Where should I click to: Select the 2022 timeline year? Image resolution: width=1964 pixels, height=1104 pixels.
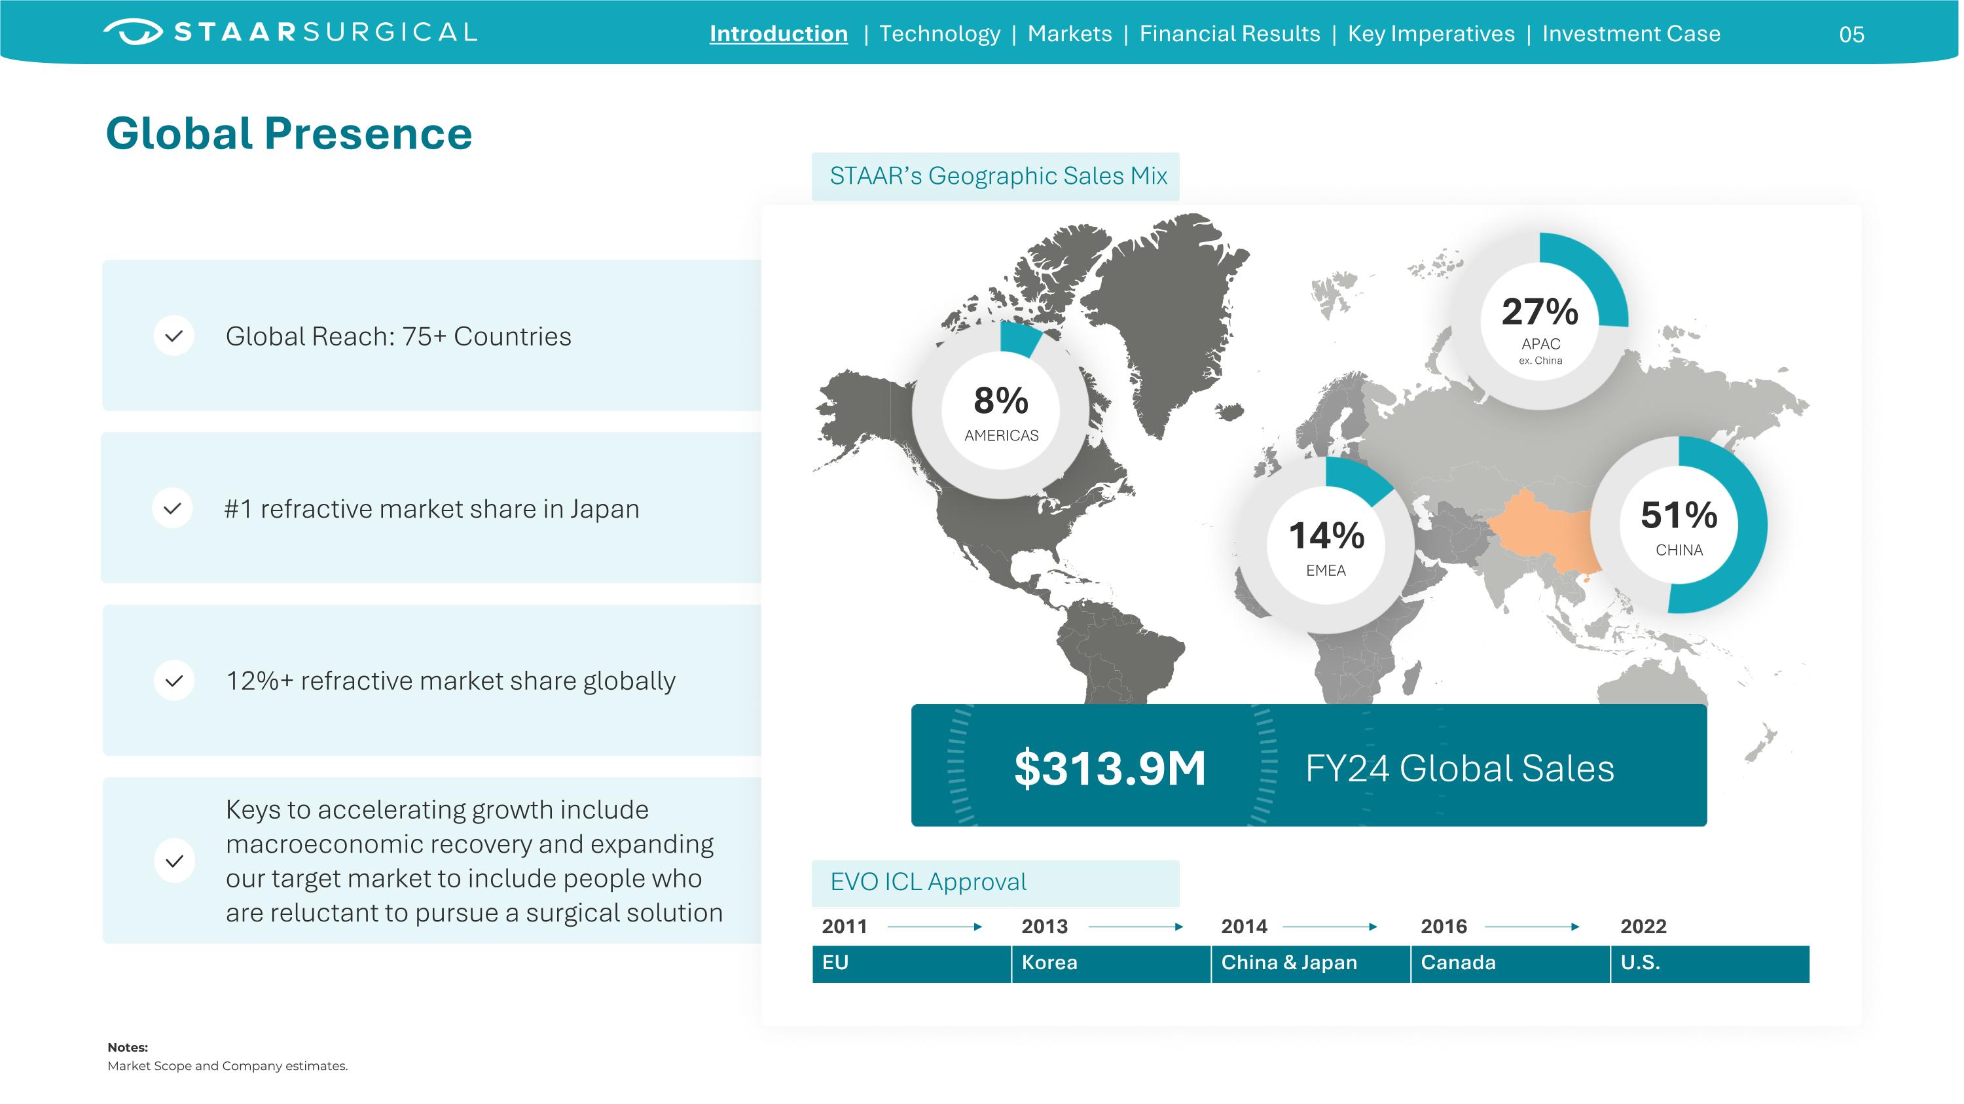(1644, 927)
